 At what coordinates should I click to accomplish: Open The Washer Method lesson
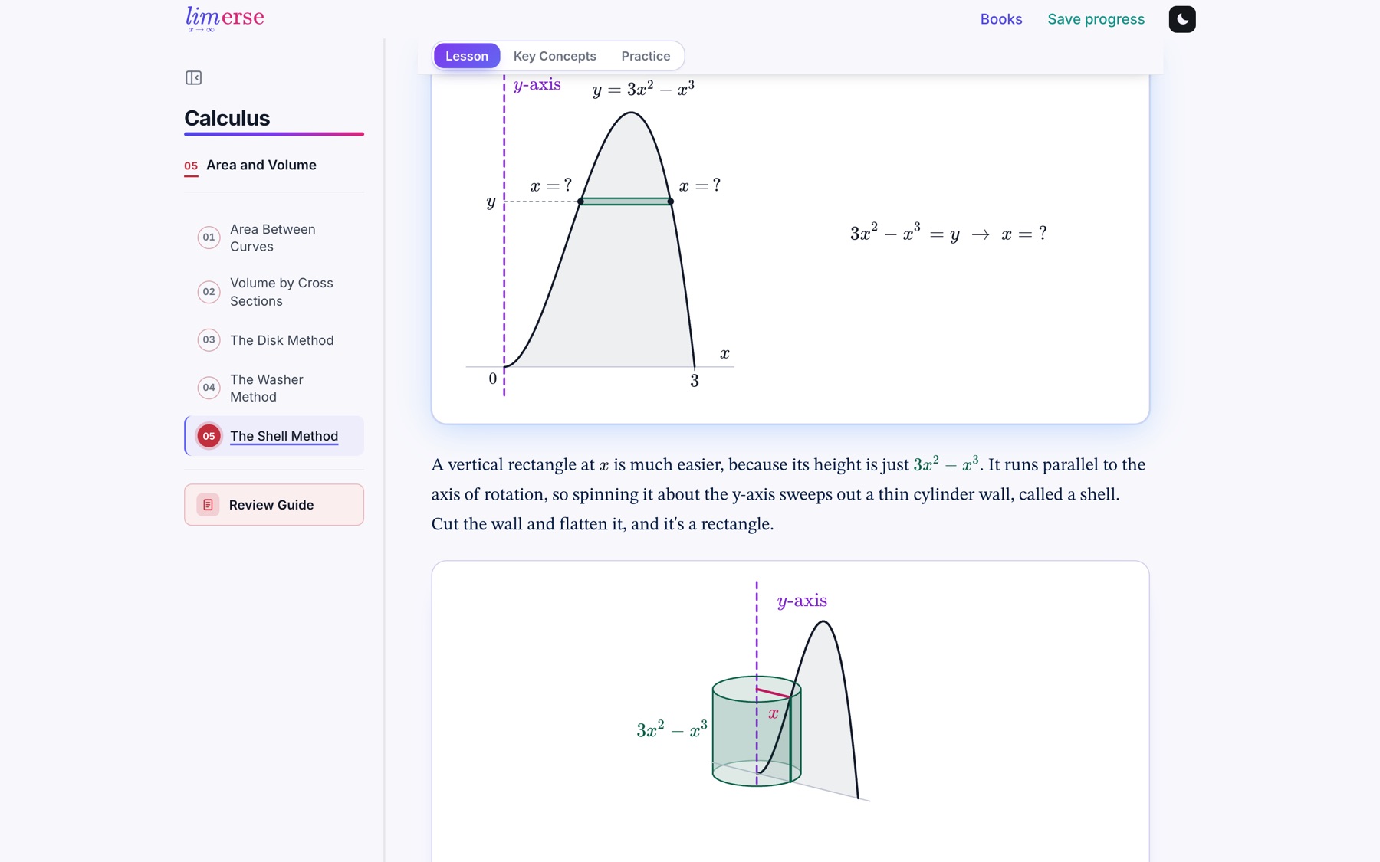274,388
